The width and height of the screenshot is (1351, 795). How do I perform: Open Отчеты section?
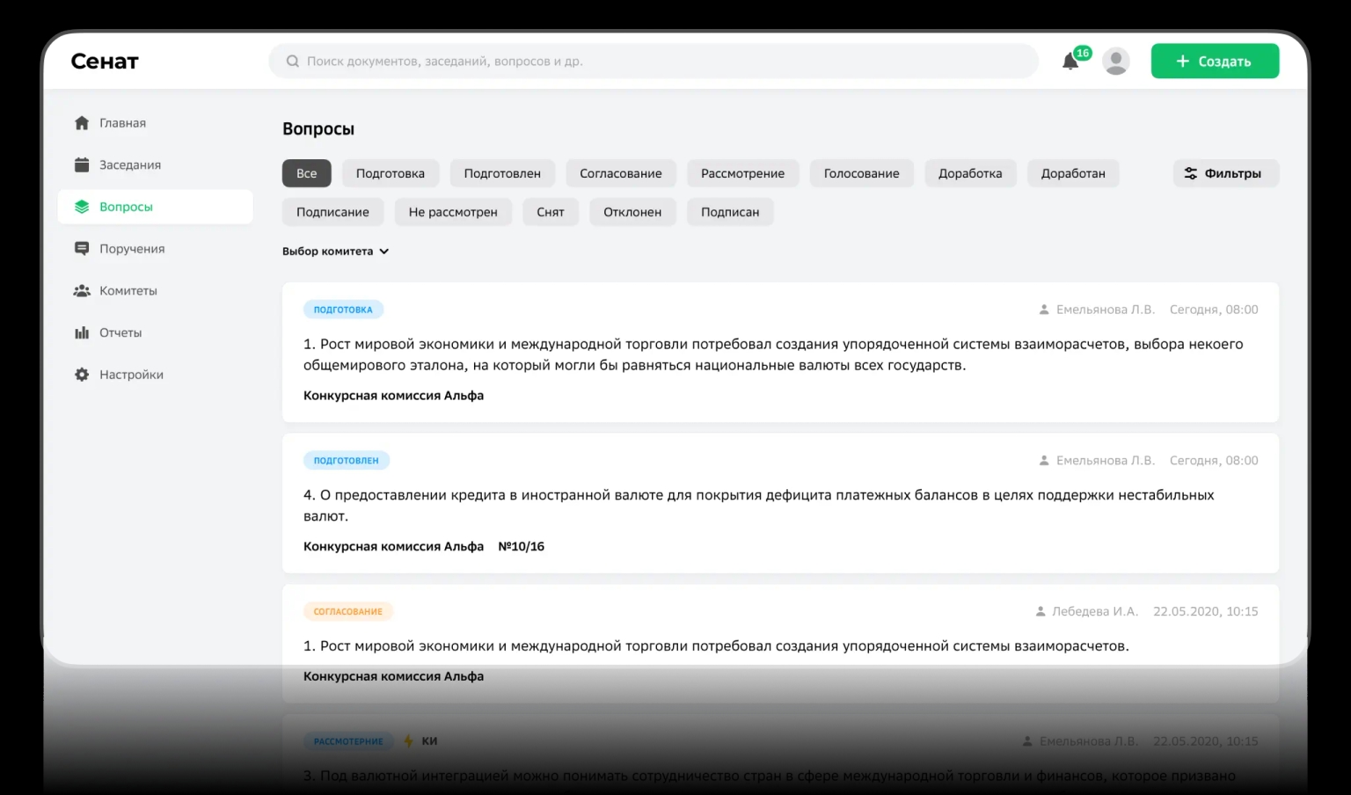155,332
